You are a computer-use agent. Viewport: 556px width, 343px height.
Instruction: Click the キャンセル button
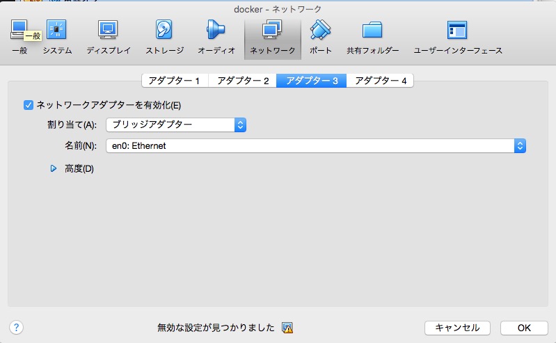457,328
